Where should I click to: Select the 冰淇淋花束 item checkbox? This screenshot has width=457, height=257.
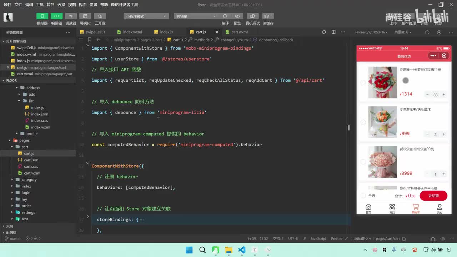(363, 122)
